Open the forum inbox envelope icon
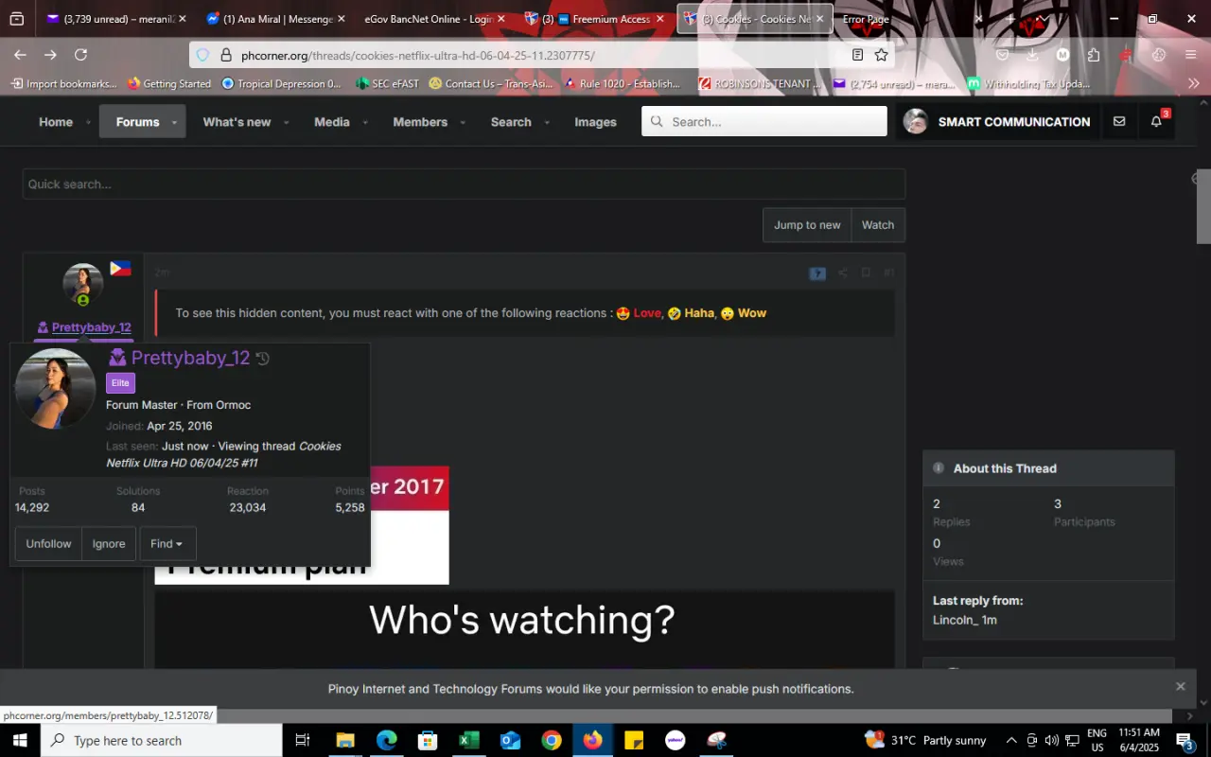Viewport: 1211px width, 757px height. tap(1119, 121)
